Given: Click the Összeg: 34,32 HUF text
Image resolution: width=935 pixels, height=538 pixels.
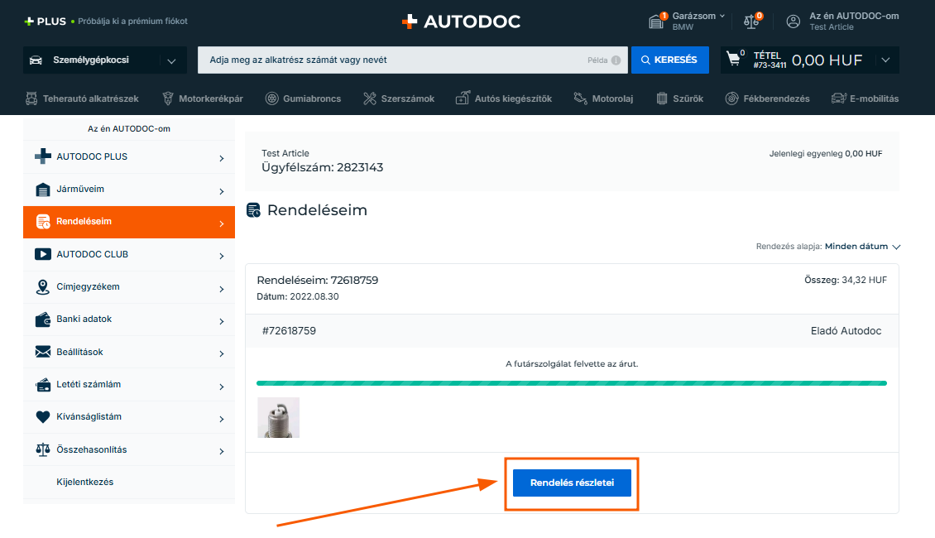Looking at the screenshot, I should pos(846,280).
